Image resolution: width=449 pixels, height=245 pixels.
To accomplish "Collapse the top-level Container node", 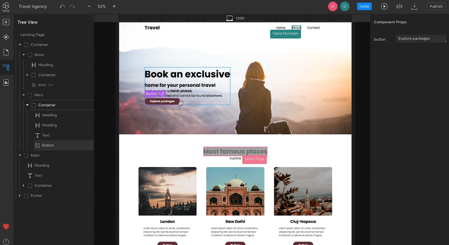I will coord(20,45).
